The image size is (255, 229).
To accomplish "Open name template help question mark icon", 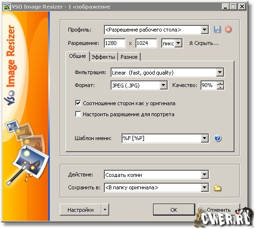I will [x=218, y=138].
